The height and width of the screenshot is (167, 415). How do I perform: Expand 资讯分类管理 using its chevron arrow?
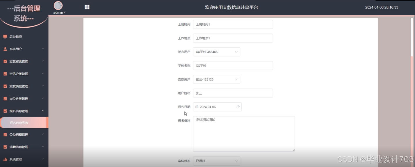coord(43,74)
